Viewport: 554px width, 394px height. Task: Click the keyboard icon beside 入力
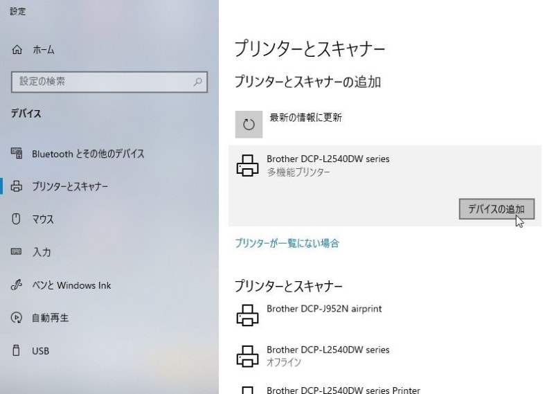[18, 252]
